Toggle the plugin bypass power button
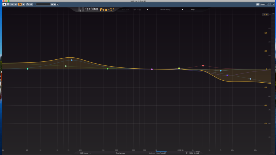 tap(4, 4)
